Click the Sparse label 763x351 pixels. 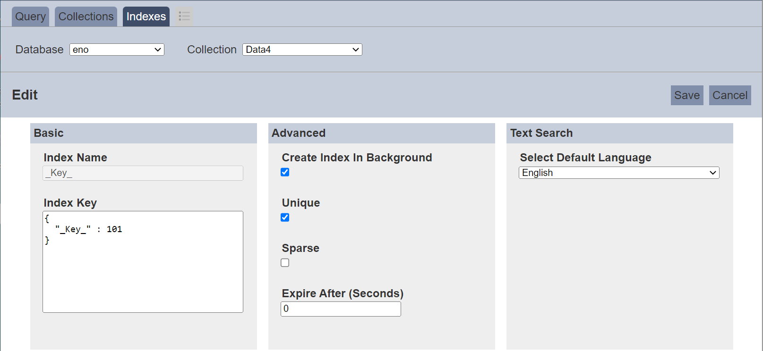300,248
